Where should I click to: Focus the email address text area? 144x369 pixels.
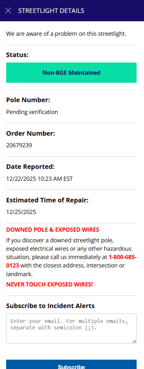[71, 328]
